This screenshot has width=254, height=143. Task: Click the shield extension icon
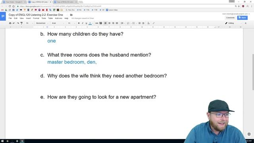(x=243, y=6)
